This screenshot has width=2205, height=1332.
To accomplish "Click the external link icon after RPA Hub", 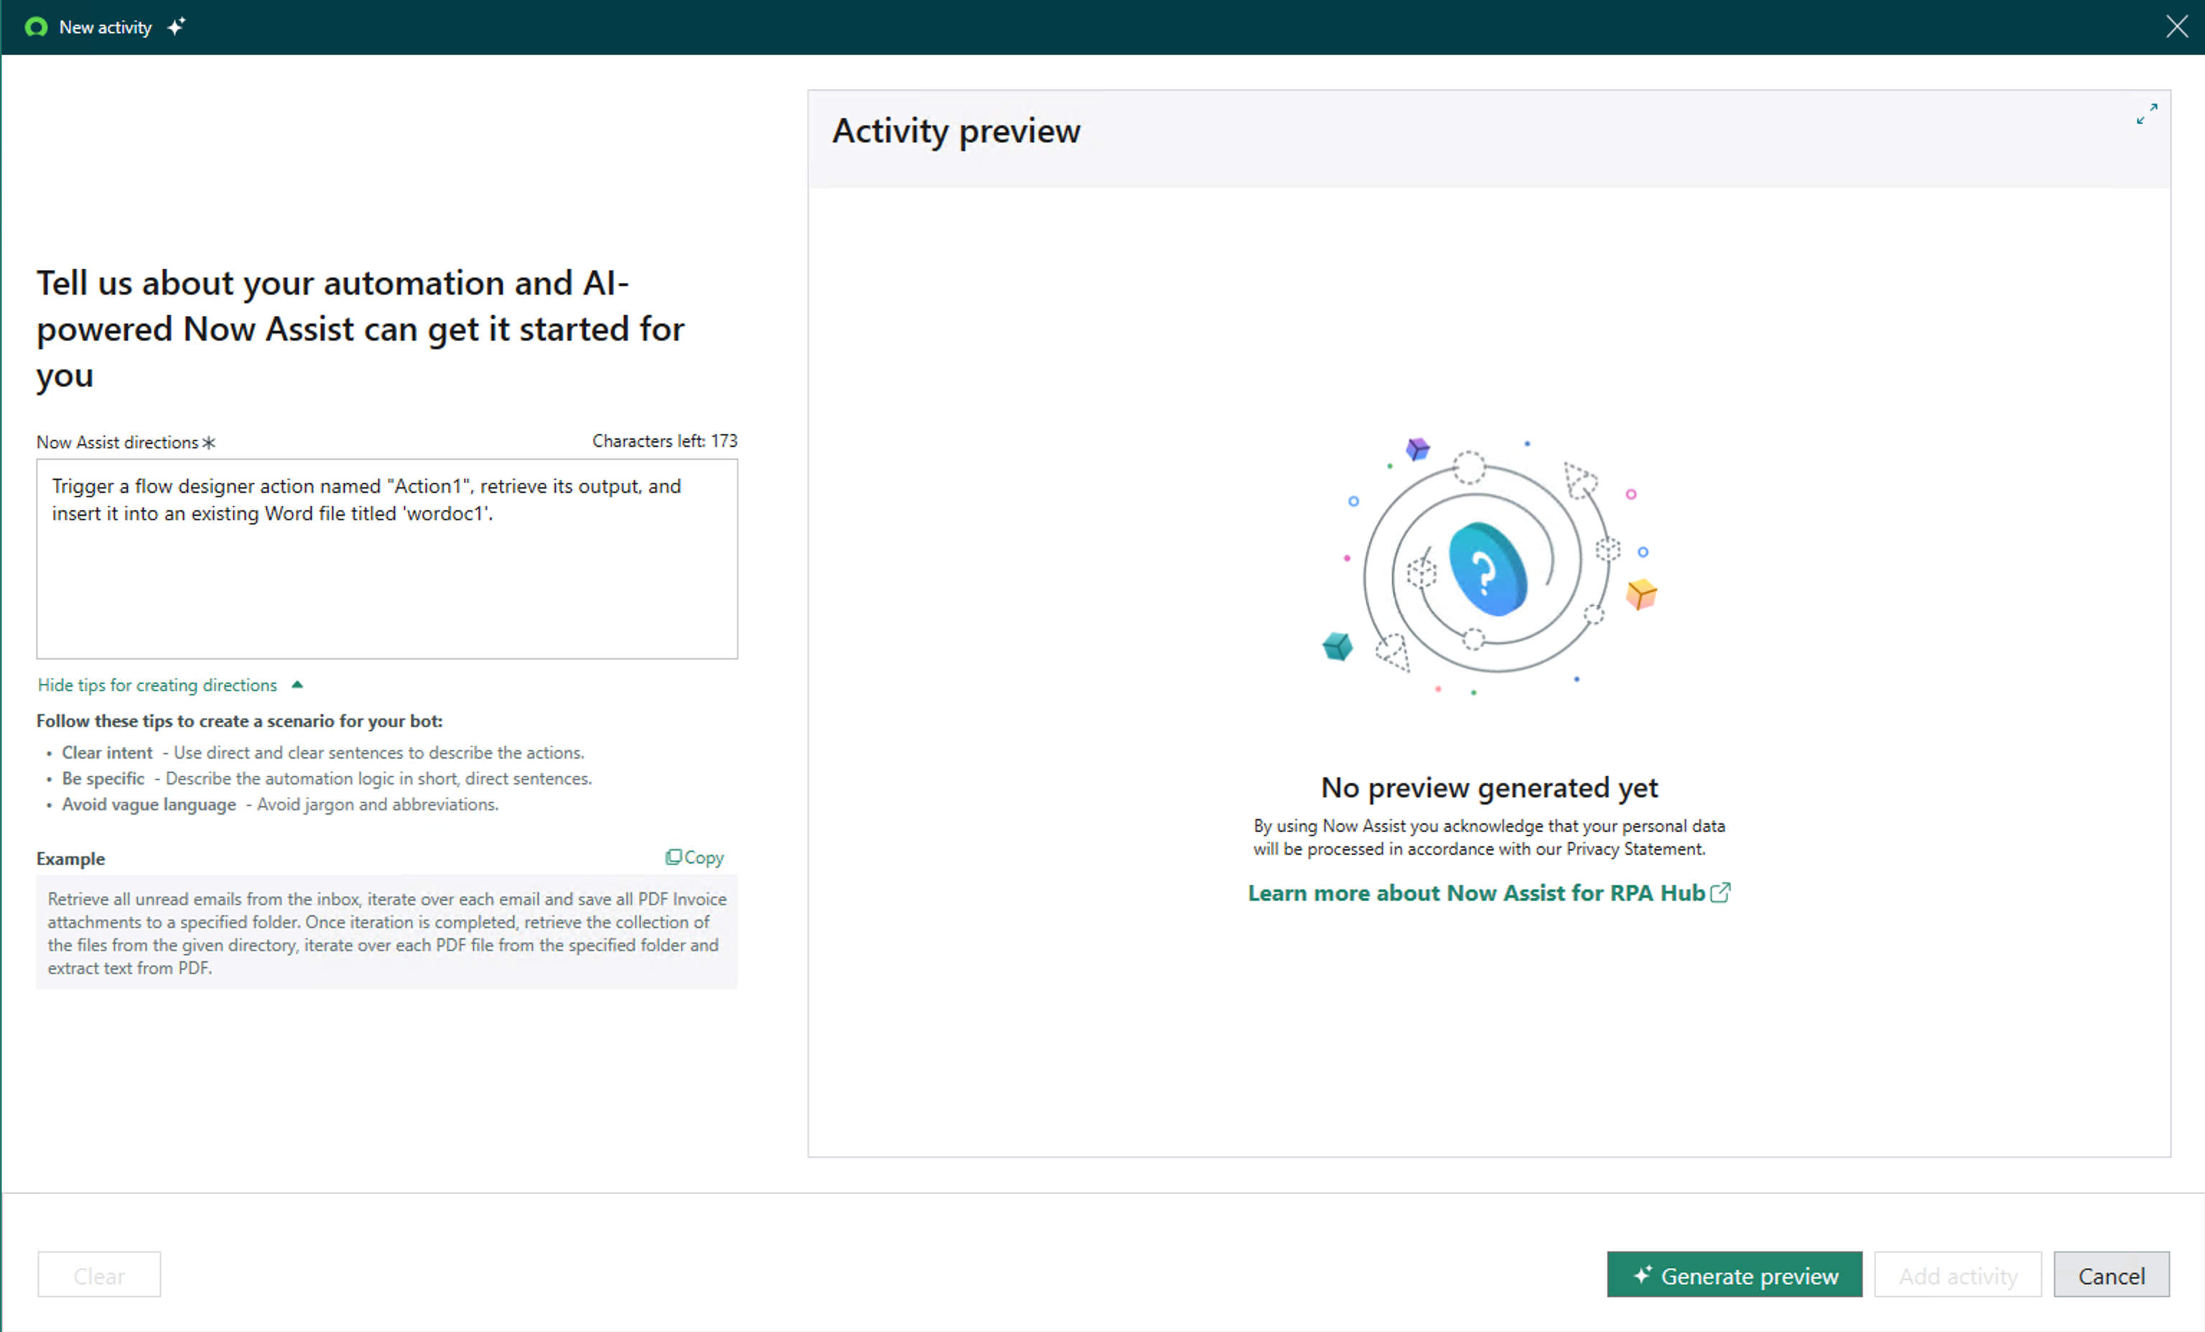I will (x=1720, y=892).
